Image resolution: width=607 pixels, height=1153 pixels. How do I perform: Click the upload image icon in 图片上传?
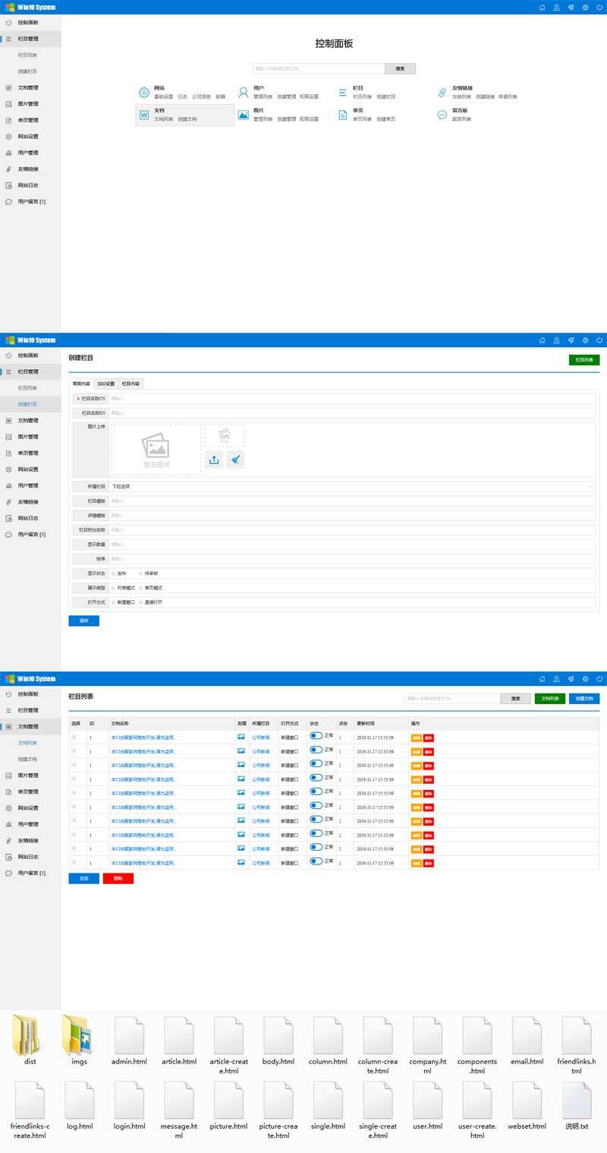tap(214, 460)
